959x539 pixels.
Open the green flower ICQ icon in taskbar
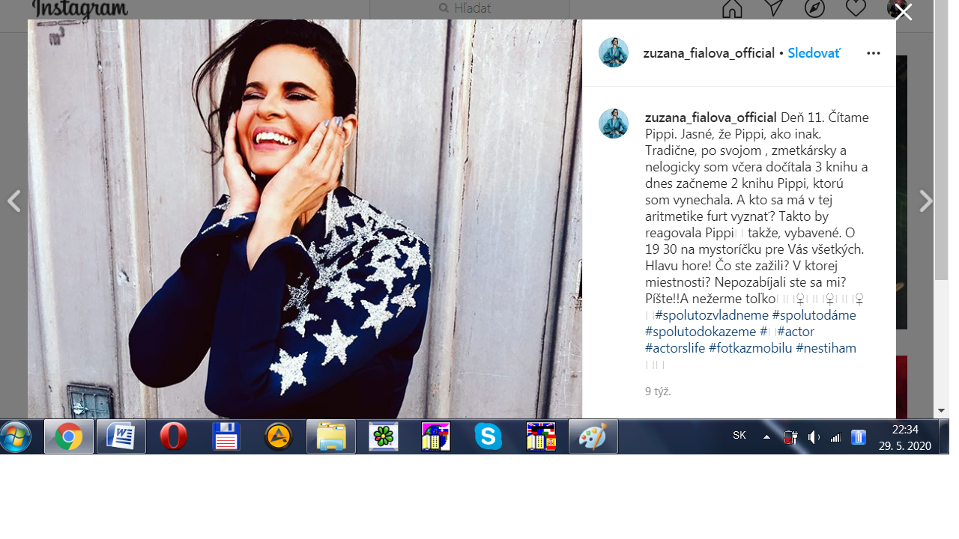tap(383, 436)
